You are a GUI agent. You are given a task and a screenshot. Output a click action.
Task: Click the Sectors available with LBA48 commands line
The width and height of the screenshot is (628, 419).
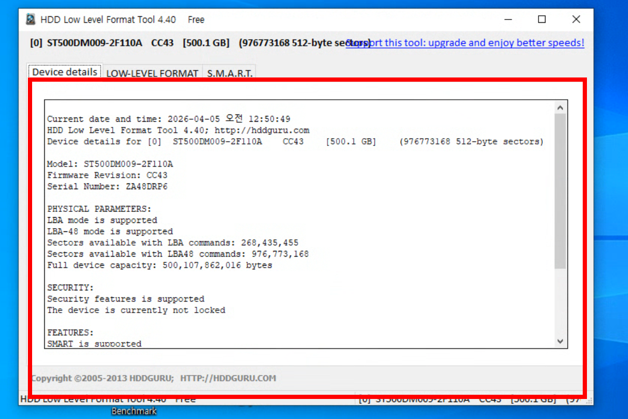click(x=178, y=254)
